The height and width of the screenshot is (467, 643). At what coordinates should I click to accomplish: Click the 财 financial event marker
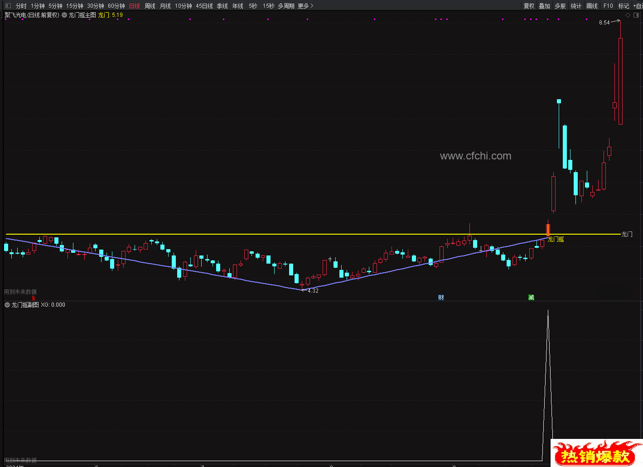coord(441,298)
